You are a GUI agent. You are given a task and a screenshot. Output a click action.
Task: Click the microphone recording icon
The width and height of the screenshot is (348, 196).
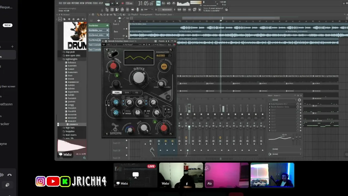[x=138, y=10]
